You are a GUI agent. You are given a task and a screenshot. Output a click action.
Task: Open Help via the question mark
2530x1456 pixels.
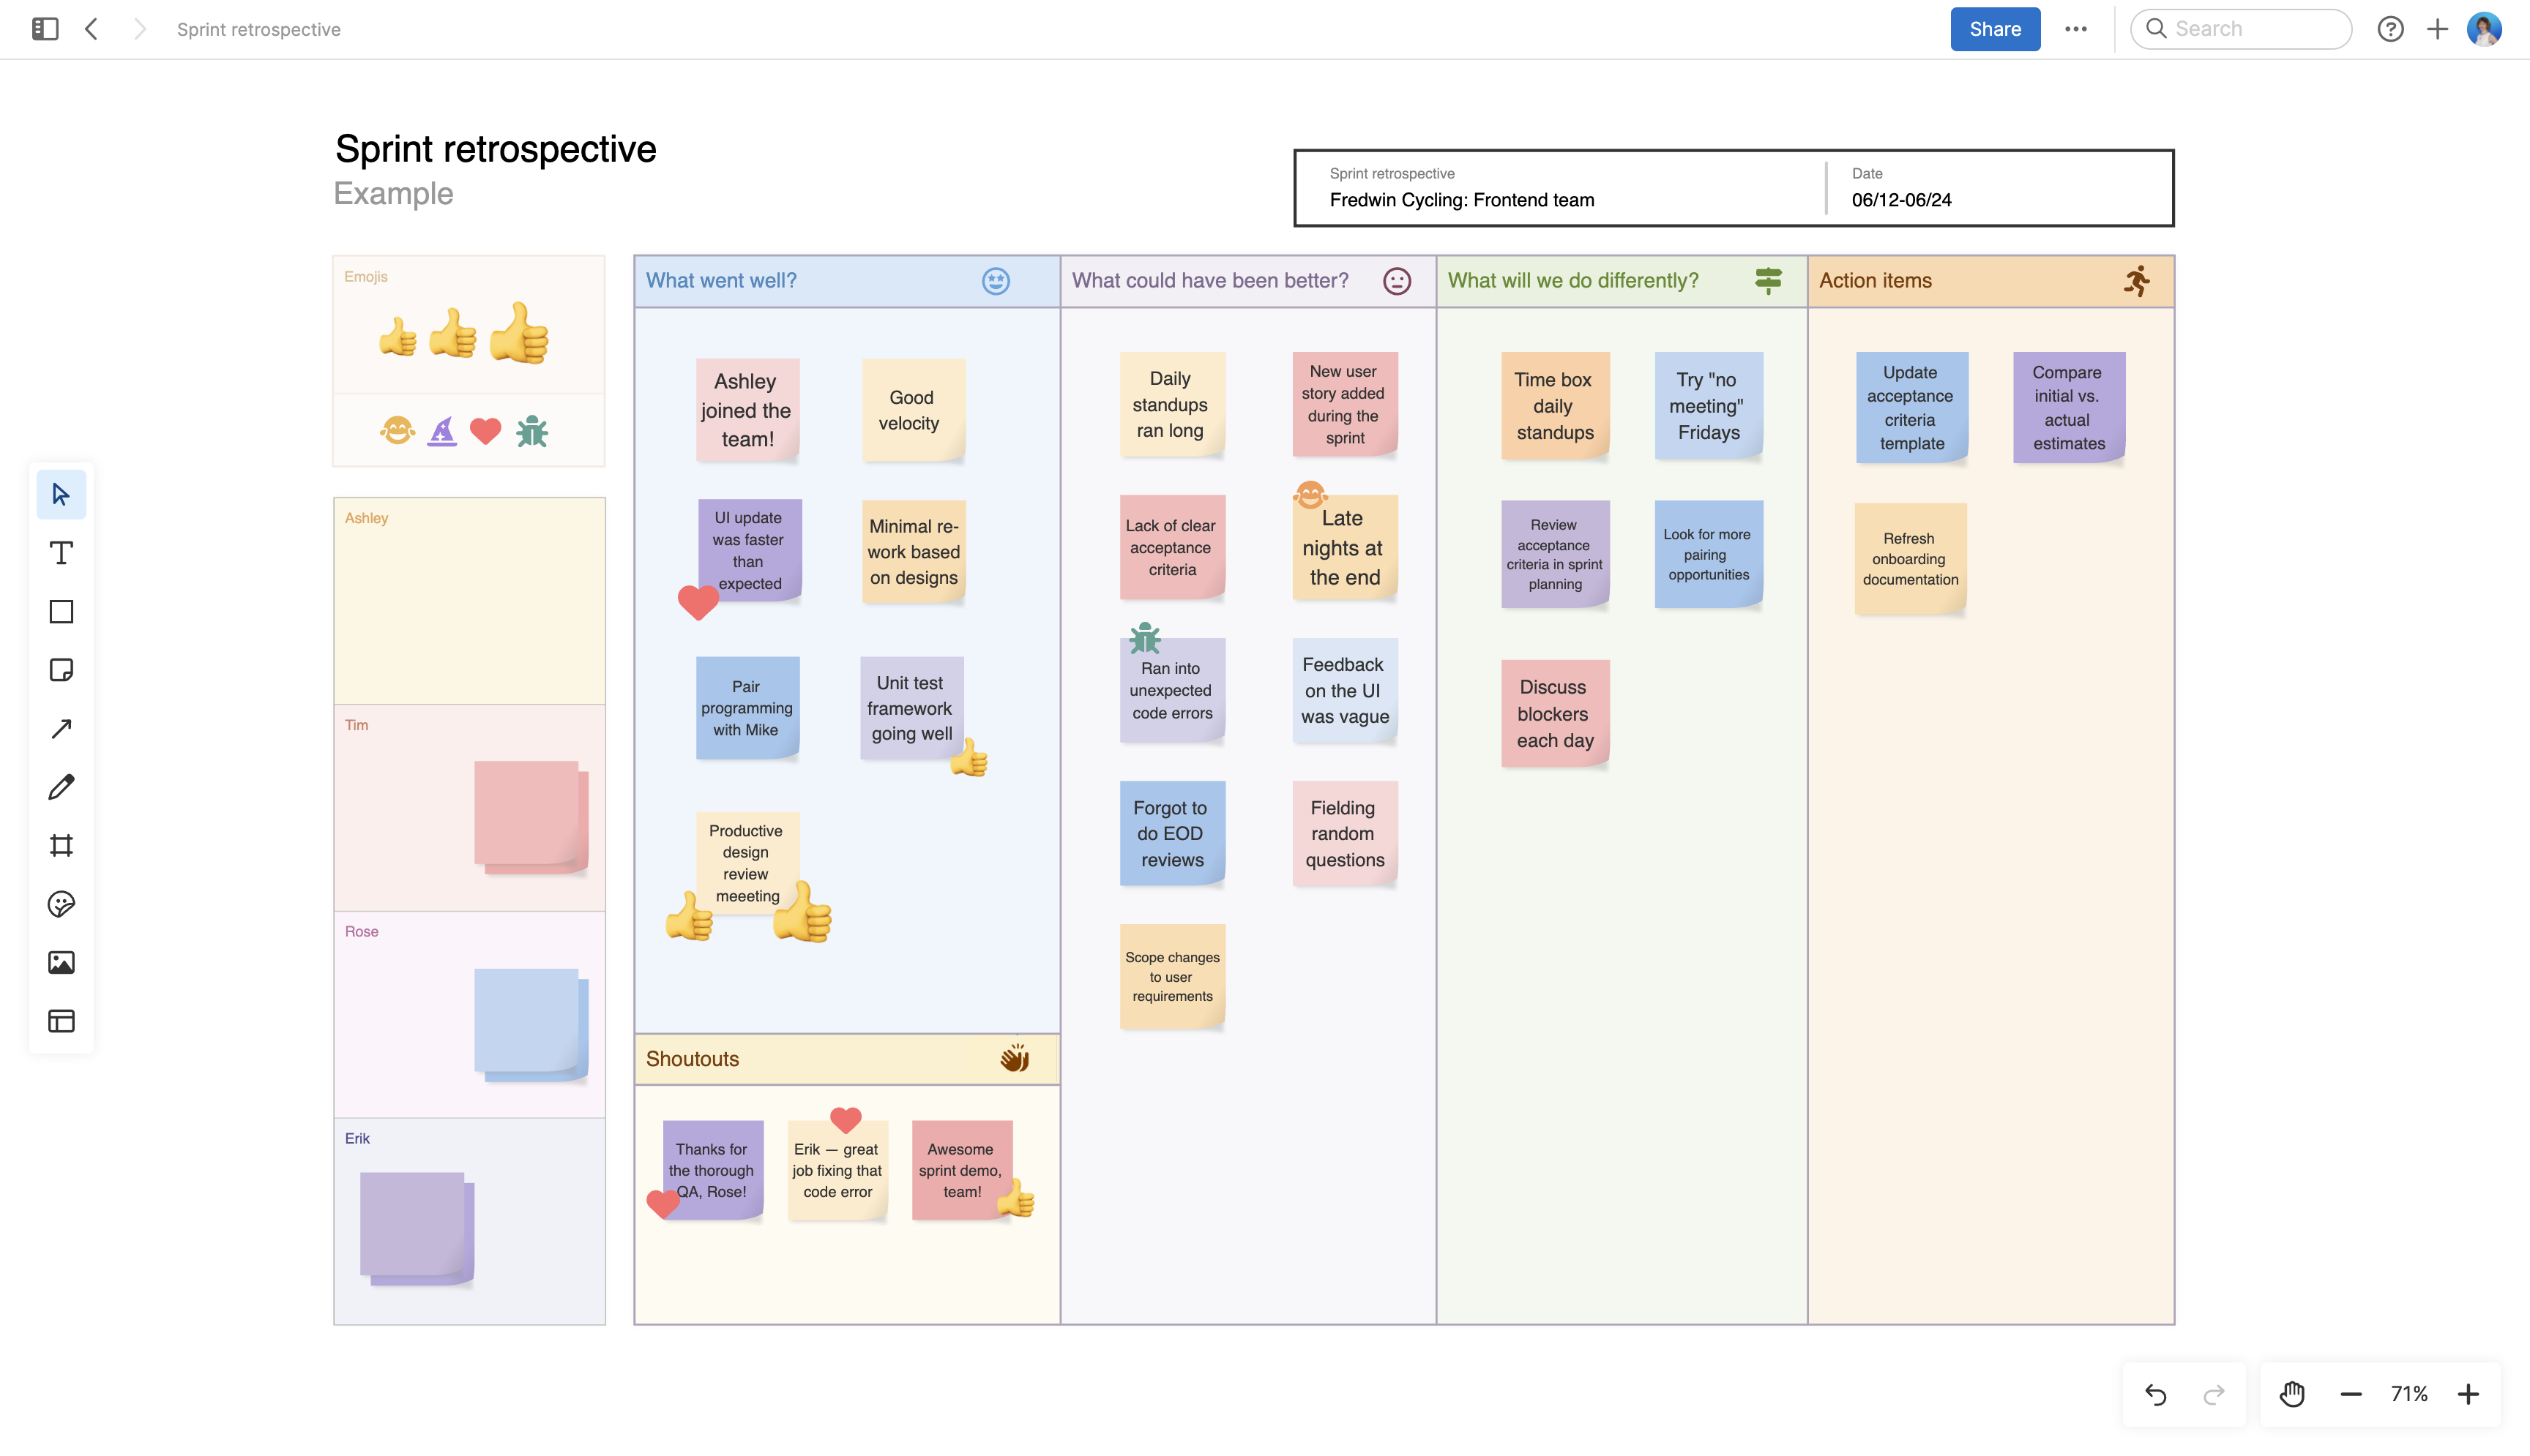2391,29
